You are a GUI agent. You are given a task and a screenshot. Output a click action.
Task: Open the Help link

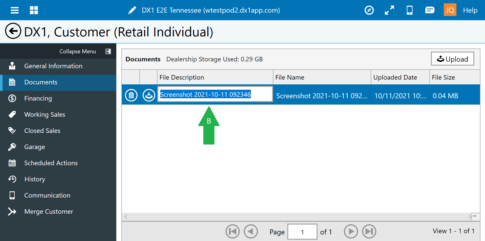click(470, 10)
